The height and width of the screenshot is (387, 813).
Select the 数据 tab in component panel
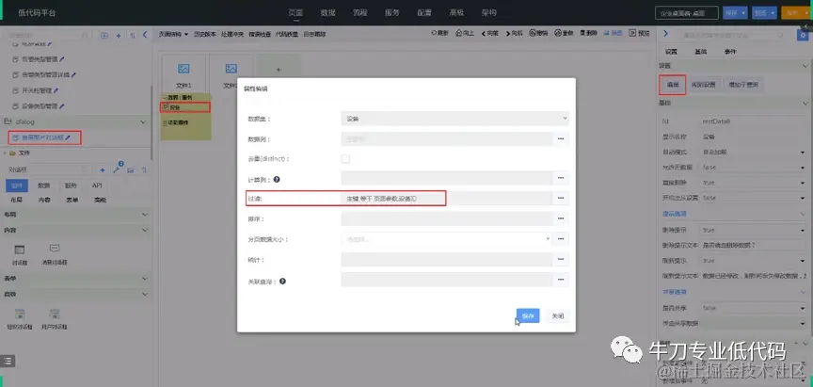click(43, 185)
